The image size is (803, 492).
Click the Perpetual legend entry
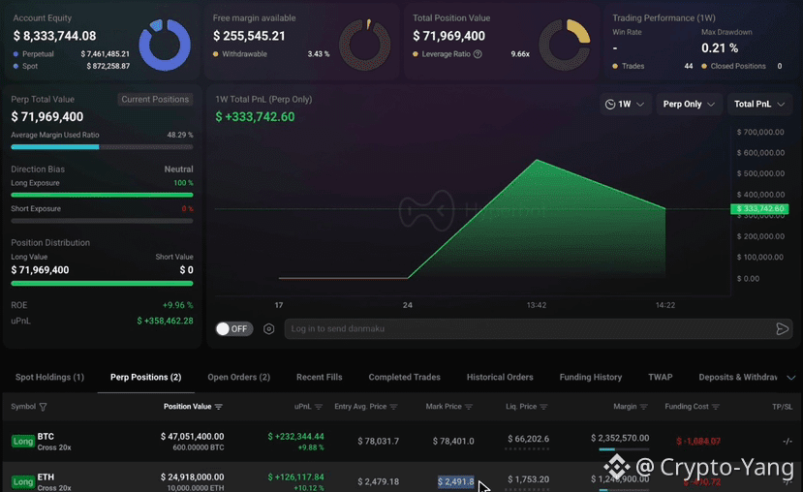click(x=72, y=54)
